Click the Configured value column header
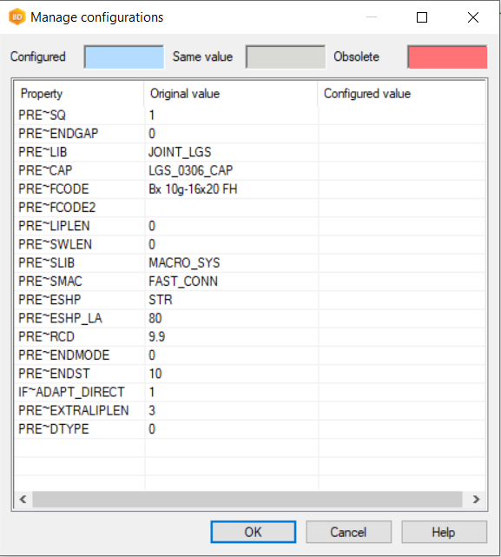This screenshot has width=501, height=557. (x=401, y=94)
